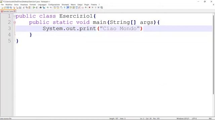
Task: Open the Configurazione menu
Action: pos(54,5)
